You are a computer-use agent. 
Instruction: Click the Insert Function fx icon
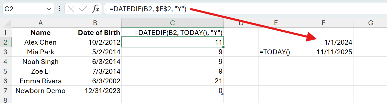pyautogui.click(x=95, y=9)
